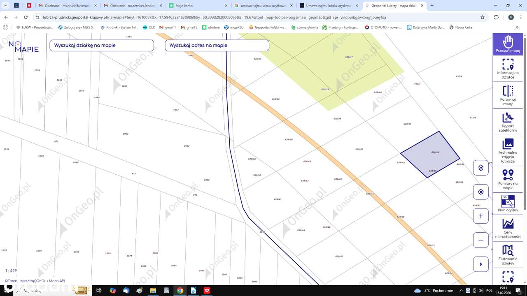Viewport: 527px width, 296px height.
Task: Close the Geoportal Lubrzy tab
Action: point(422,6)
